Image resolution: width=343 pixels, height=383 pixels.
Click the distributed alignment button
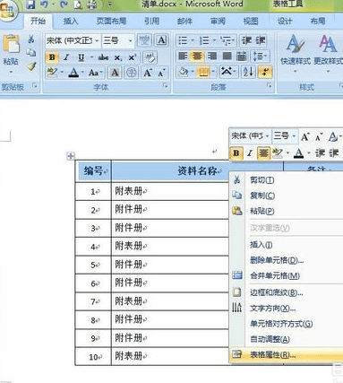242,56
